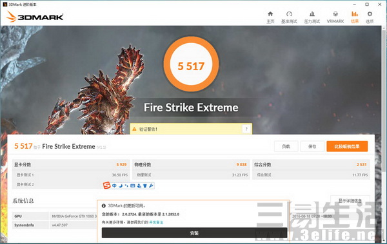Click the 显卡测试 1 row showing 30.50 FPS
Image resolution: width=387 pixels, height=244 pixels.
tap(71, 174)
